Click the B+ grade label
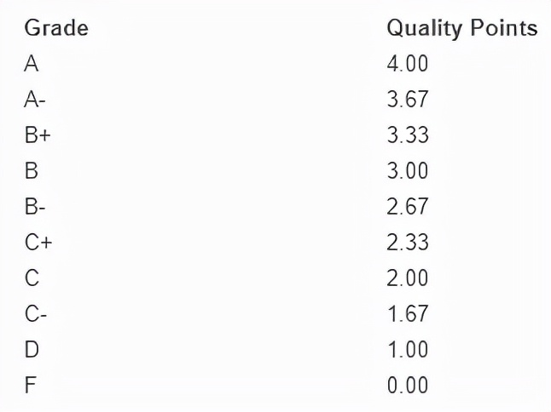551x412 pixels. pyautogui.click(x=38, y=135)
